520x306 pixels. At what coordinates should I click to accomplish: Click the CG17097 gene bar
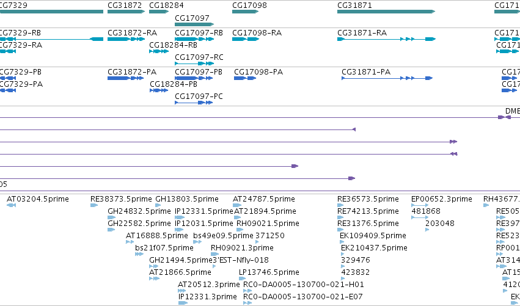pos(194,24)
